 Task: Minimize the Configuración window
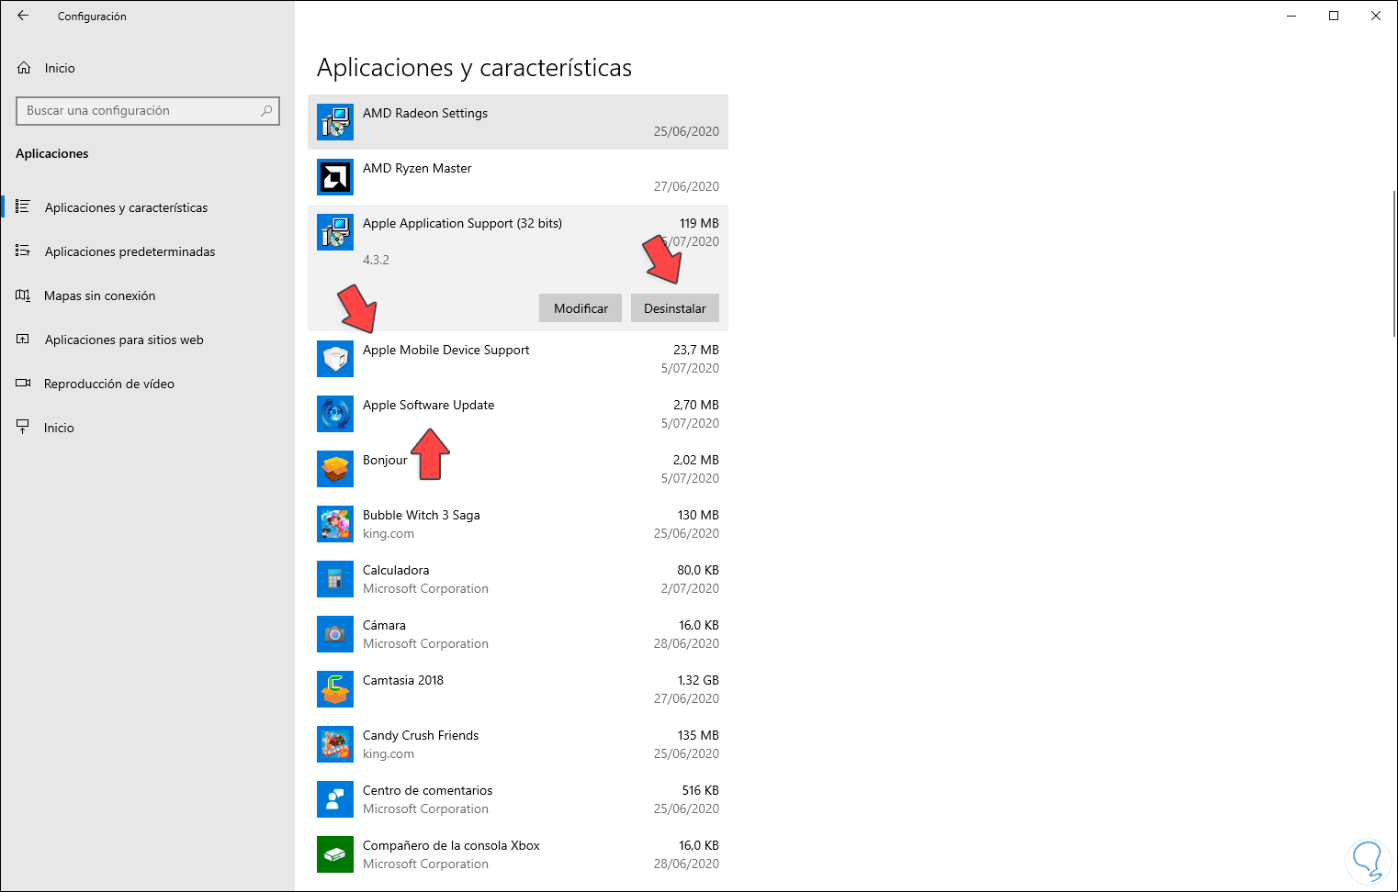point(1291,16)
